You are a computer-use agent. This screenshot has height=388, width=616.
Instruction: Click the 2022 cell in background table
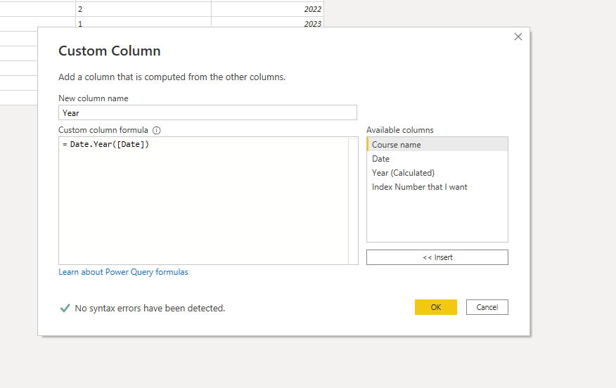(x=267, y=9)
